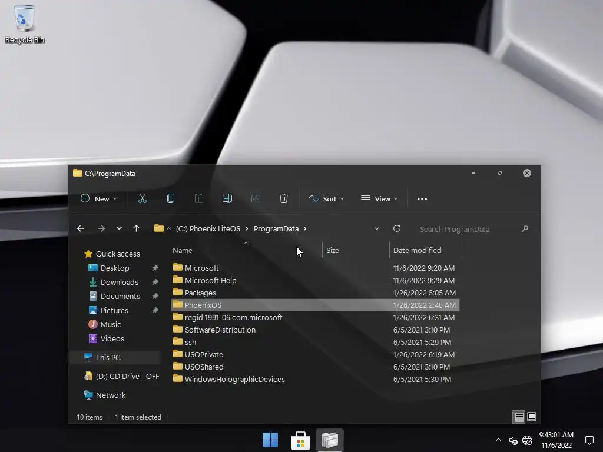Image resolution: width=603 pixels, height=452 pixels.
Task: Click ProgramData breadcrumb segment
Action: click(x=276, y=229)
